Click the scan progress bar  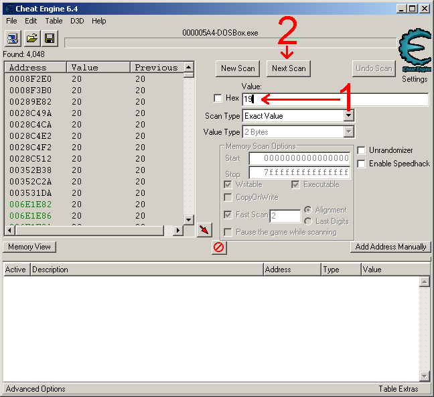point(230,43)
